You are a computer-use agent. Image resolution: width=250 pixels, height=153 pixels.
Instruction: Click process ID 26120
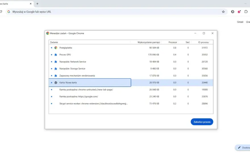[x=205, y=62]
